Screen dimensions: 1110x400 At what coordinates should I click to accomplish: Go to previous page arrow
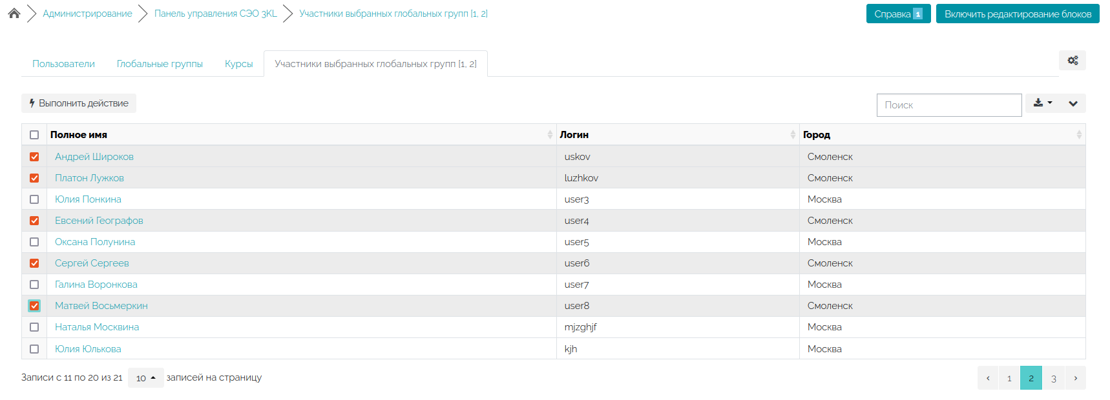pos(988,378)
